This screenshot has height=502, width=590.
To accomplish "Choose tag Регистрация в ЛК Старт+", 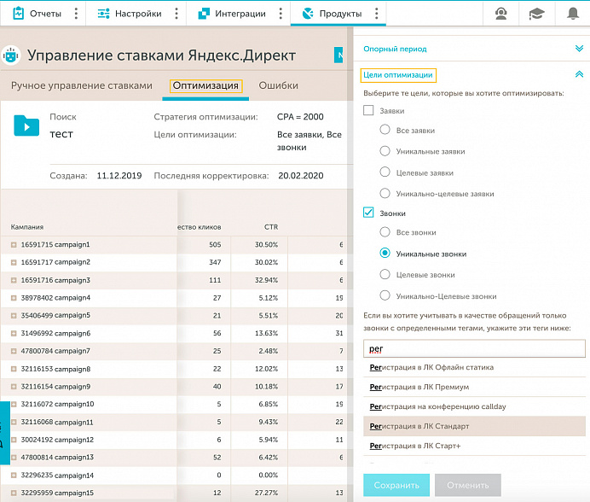I will (x=474, y=446).
